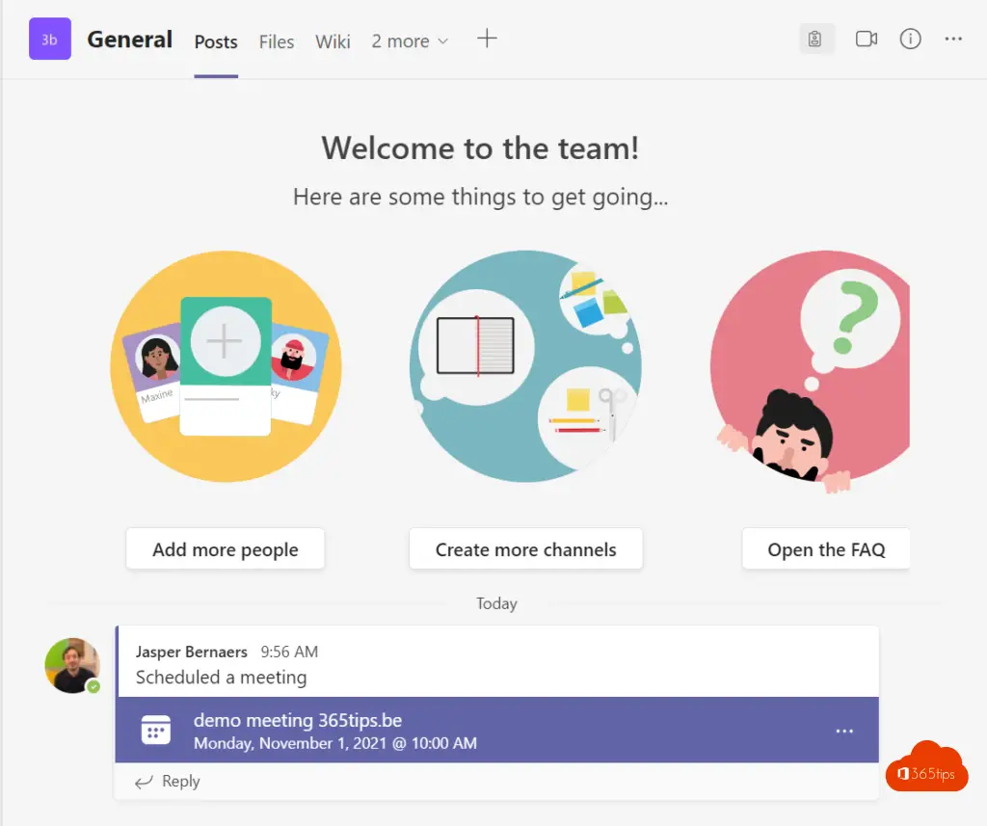The width and height of the screenshot is (987, 826).
Task: Open the demo meeting 365tips.be title
Action: pos(298,720)
